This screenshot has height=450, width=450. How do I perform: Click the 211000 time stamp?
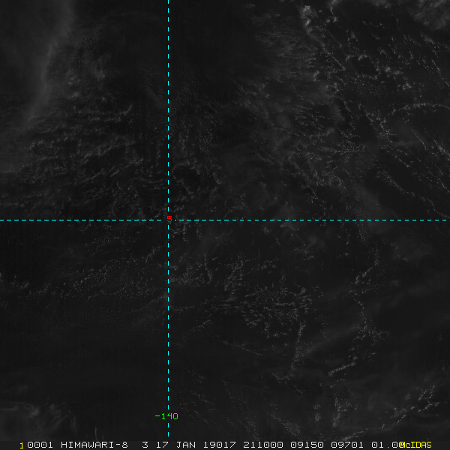pyautogui.click(x=263, y=445)
